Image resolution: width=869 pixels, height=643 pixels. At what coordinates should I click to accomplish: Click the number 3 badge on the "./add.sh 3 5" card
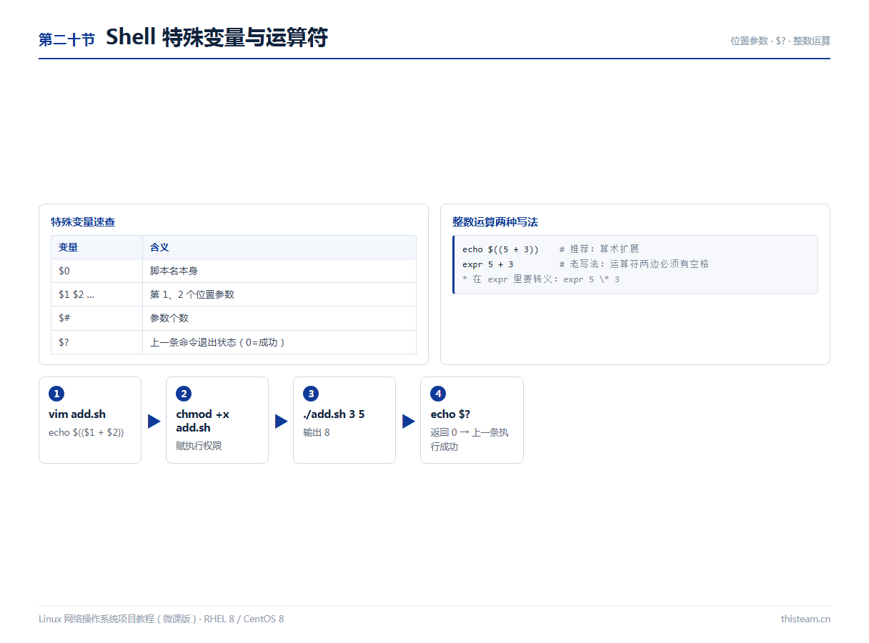click(x=311, y=394)
